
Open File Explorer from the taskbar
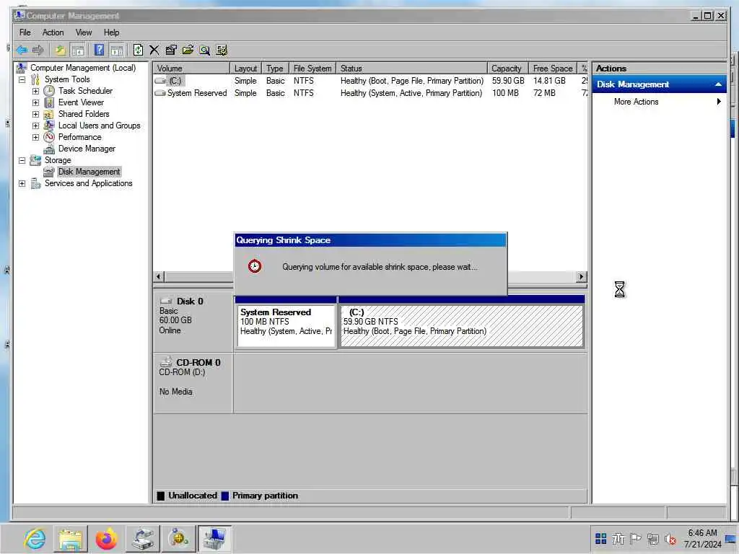[x=71, y=539]
